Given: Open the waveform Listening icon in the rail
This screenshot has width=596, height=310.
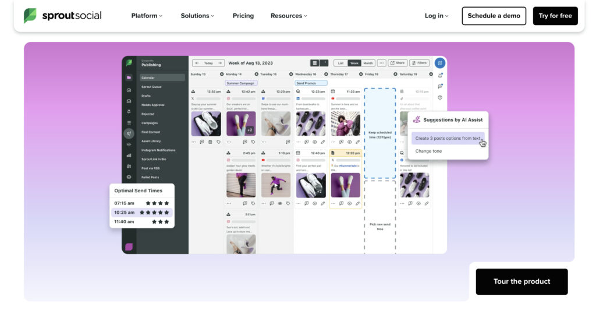Looking at the screenshot, I should tap(129, 145).
